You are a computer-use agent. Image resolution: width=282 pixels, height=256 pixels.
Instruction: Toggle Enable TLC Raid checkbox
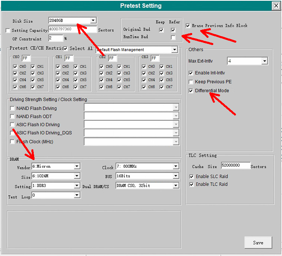coord(191,184)
